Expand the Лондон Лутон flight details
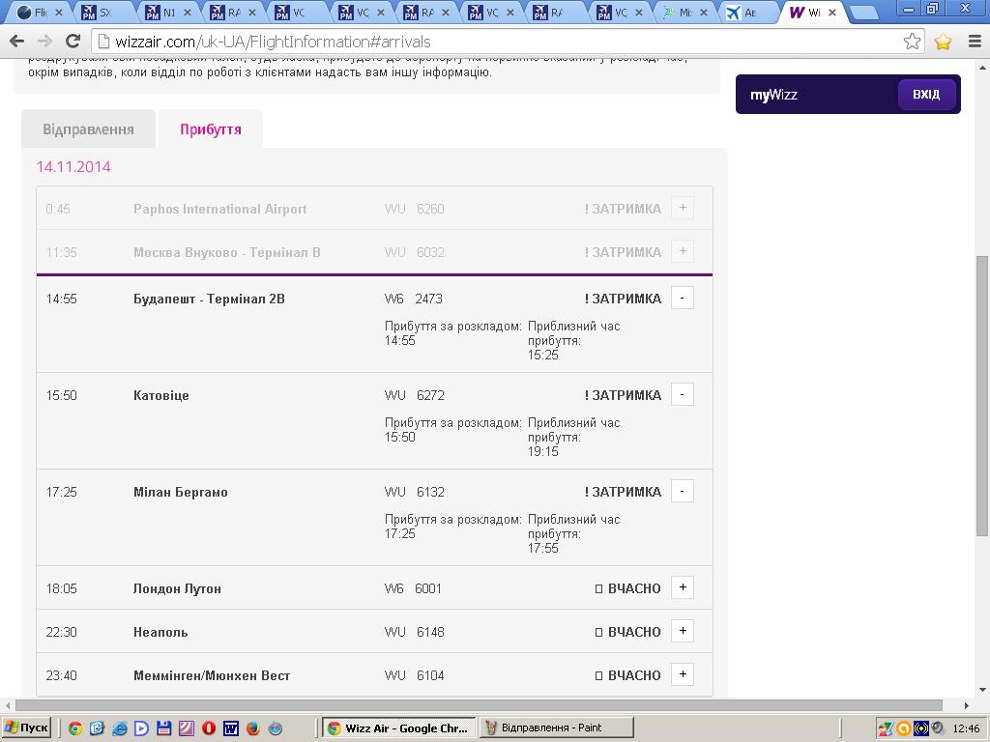Screen dimensions: 990x742 pos(682,588)
